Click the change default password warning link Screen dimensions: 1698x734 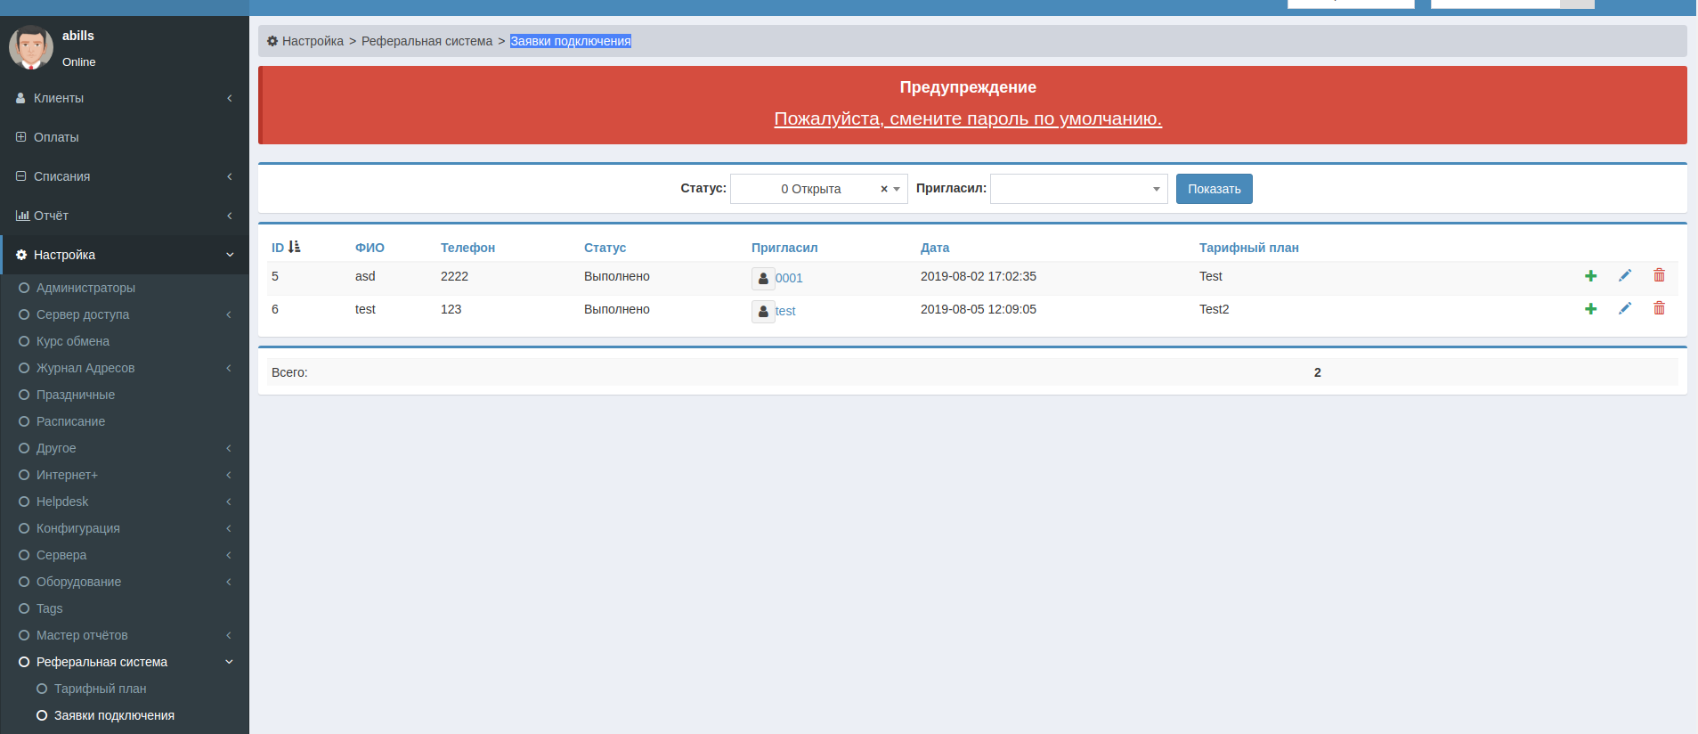tap(967, 118)
